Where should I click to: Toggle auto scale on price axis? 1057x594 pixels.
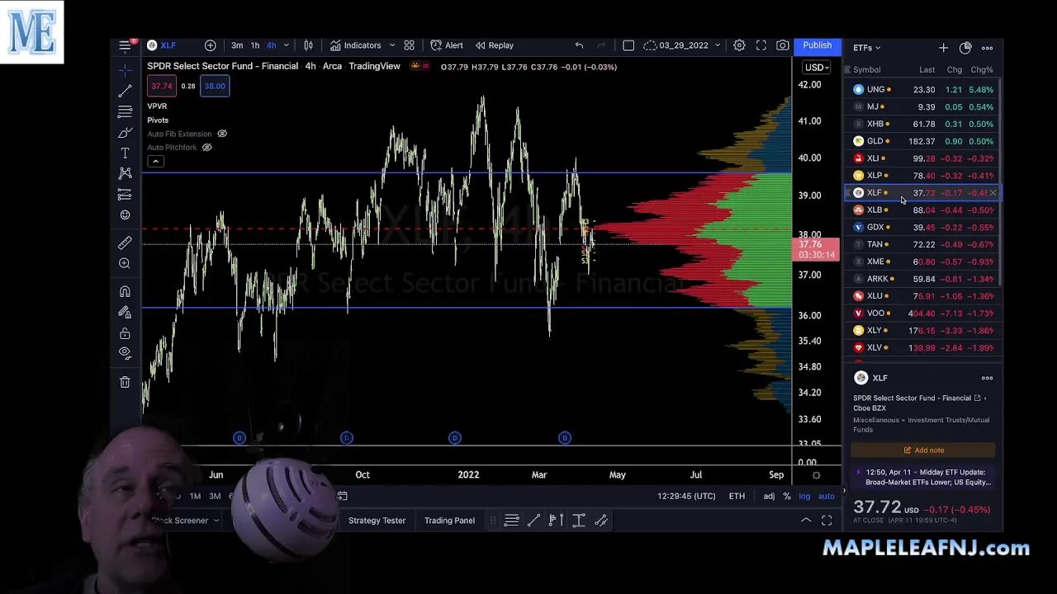pyautogui.click(x=826, y=496)
